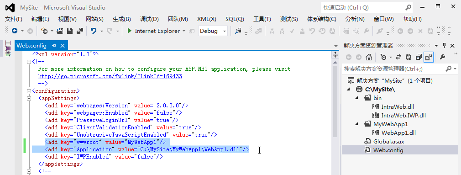
Task: Collapse the appSettings XML node
Action: coord(29,98)
